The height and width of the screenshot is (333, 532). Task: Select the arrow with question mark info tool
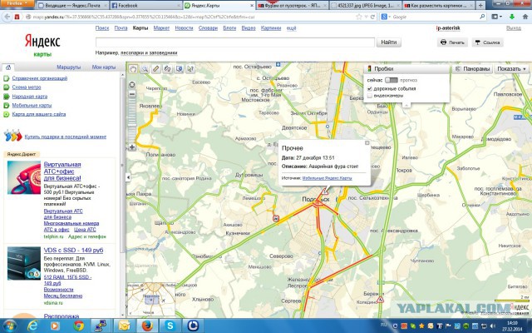point(190,69)
